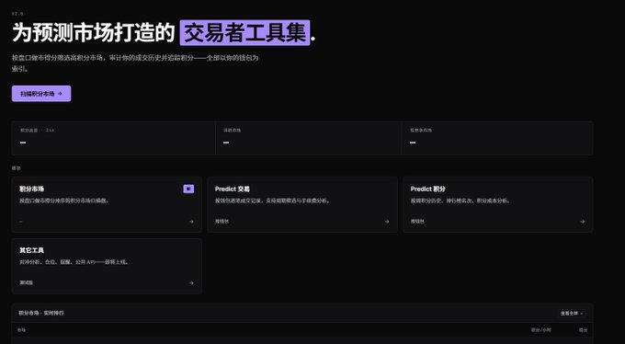Click the 活跃市场 stat tile label

point(232,130)
